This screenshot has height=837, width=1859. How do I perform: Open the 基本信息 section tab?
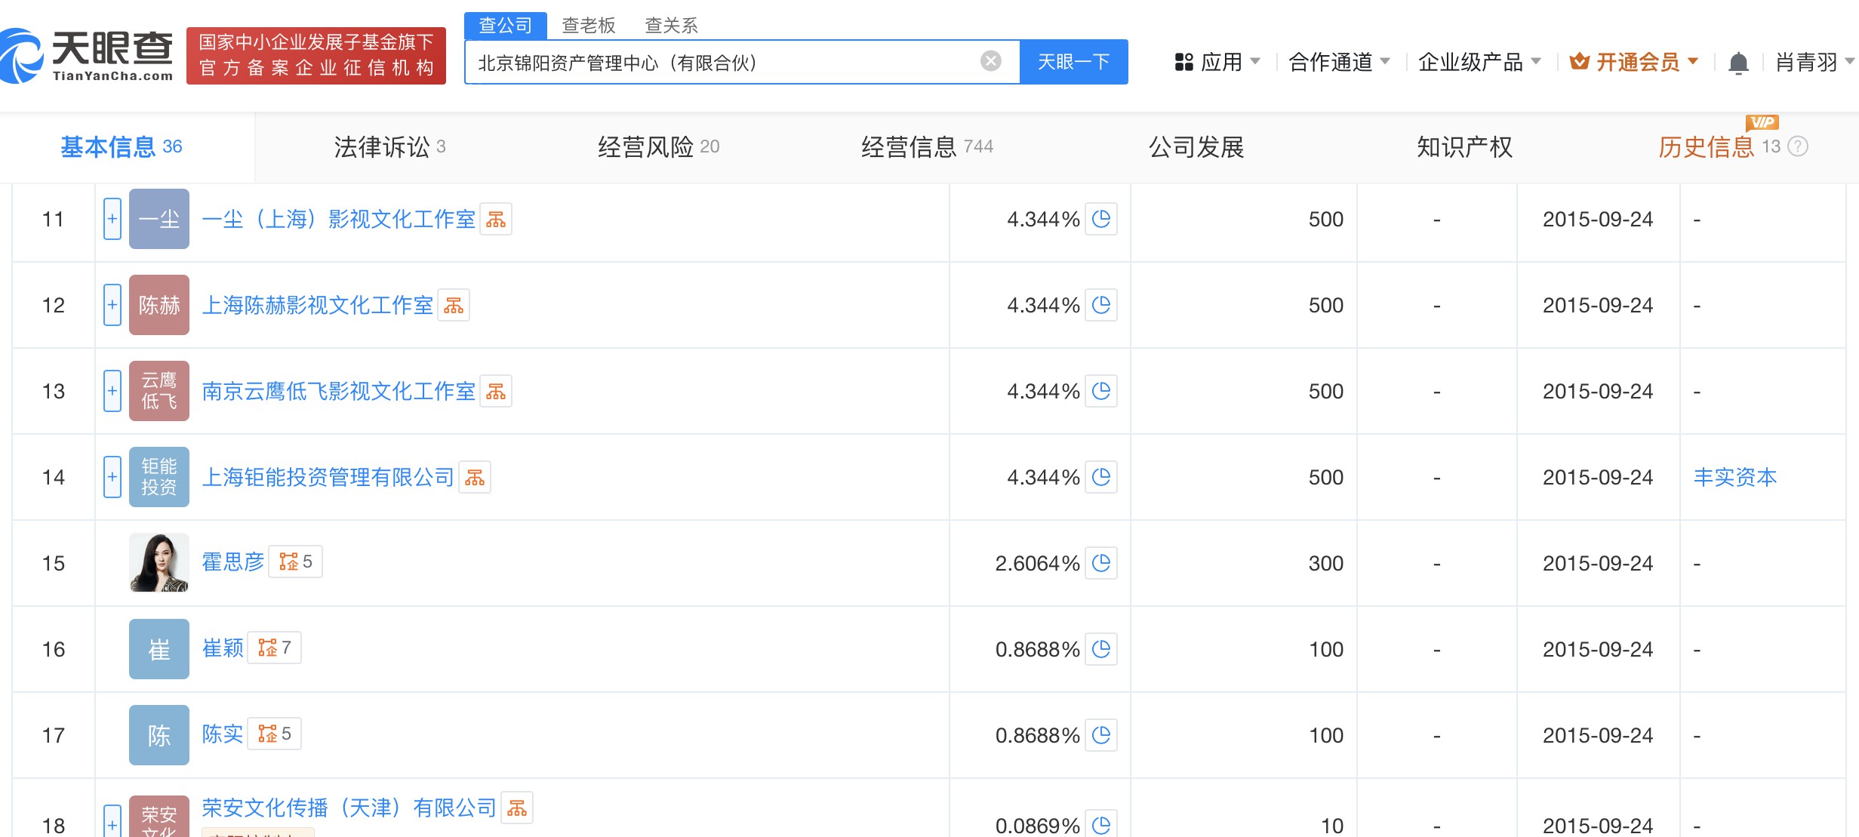click(122, 146)
